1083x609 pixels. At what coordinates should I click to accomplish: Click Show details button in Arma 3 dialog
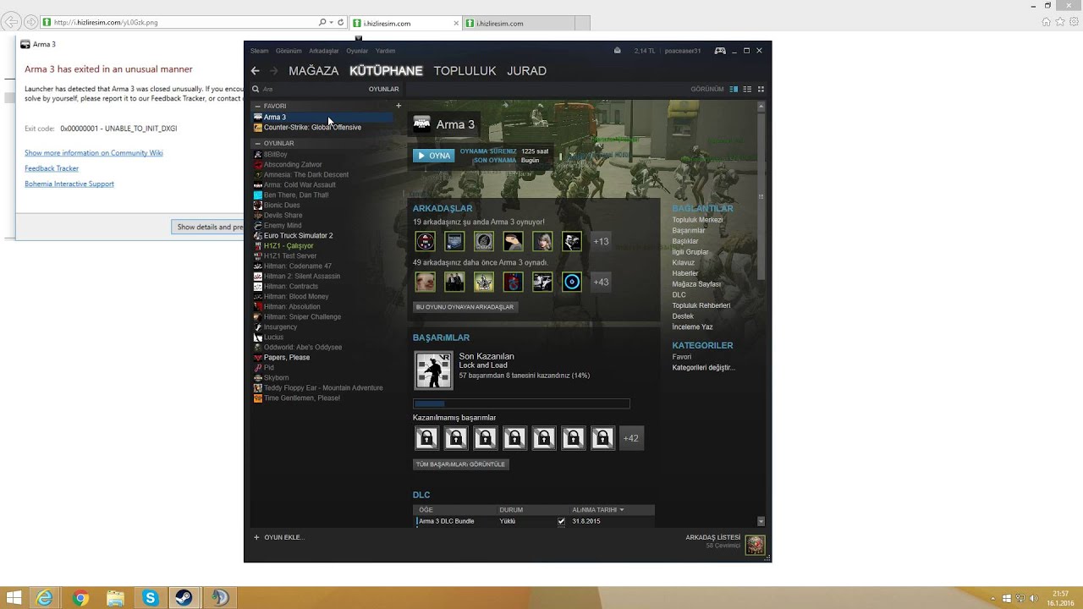[x=208, y=227]
